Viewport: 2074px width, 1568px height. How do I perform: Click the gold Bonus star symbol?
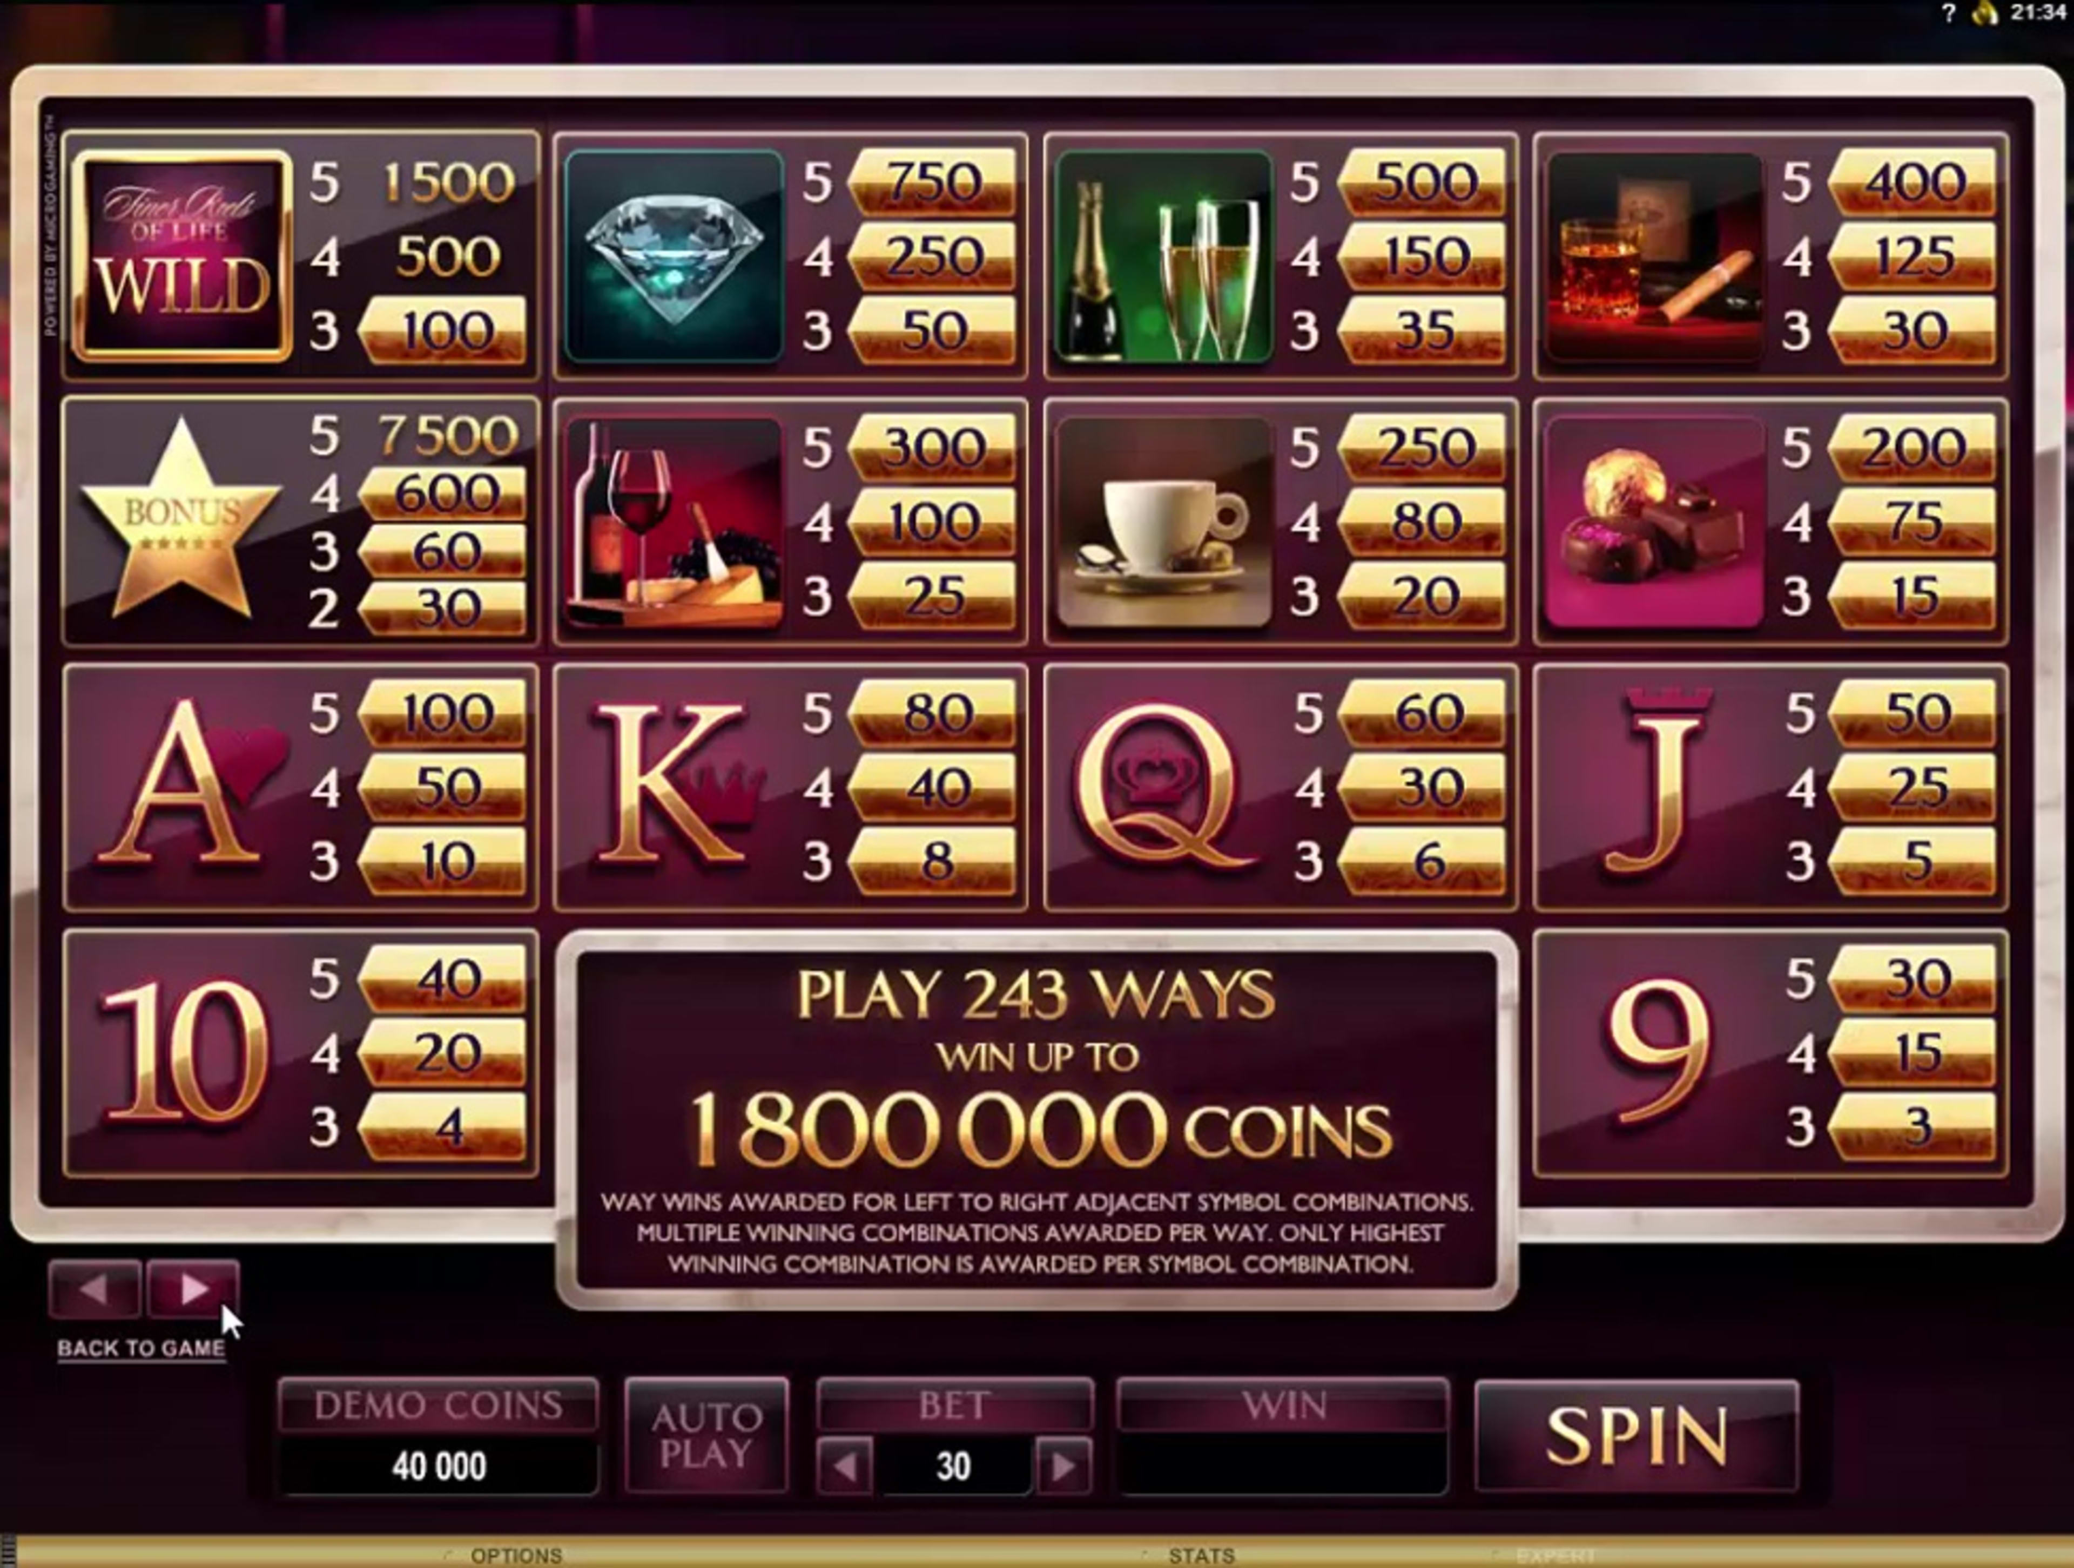(x=181, y=518)
